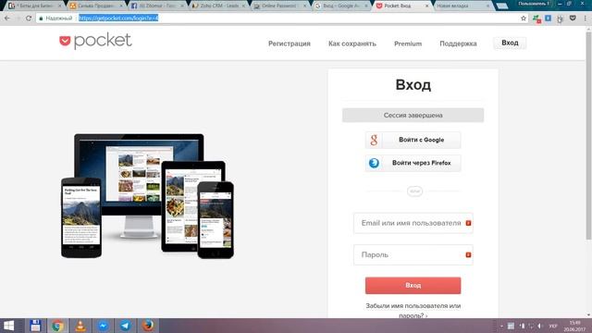
Task: Open the Pocket extension icon in toolbar
Action: (x=573, y=18)
